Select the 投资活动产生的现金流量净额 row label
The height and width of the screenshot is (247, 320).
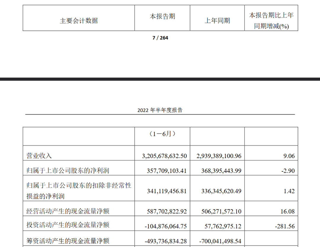pyautogui.click(x=68, y=225)
